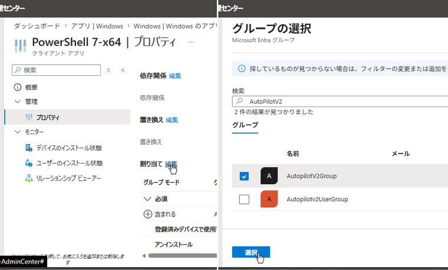Viewport: 448px width, 270px height.
Task: Click 編集 link next to 依存関係
Action: pos(175,76)
